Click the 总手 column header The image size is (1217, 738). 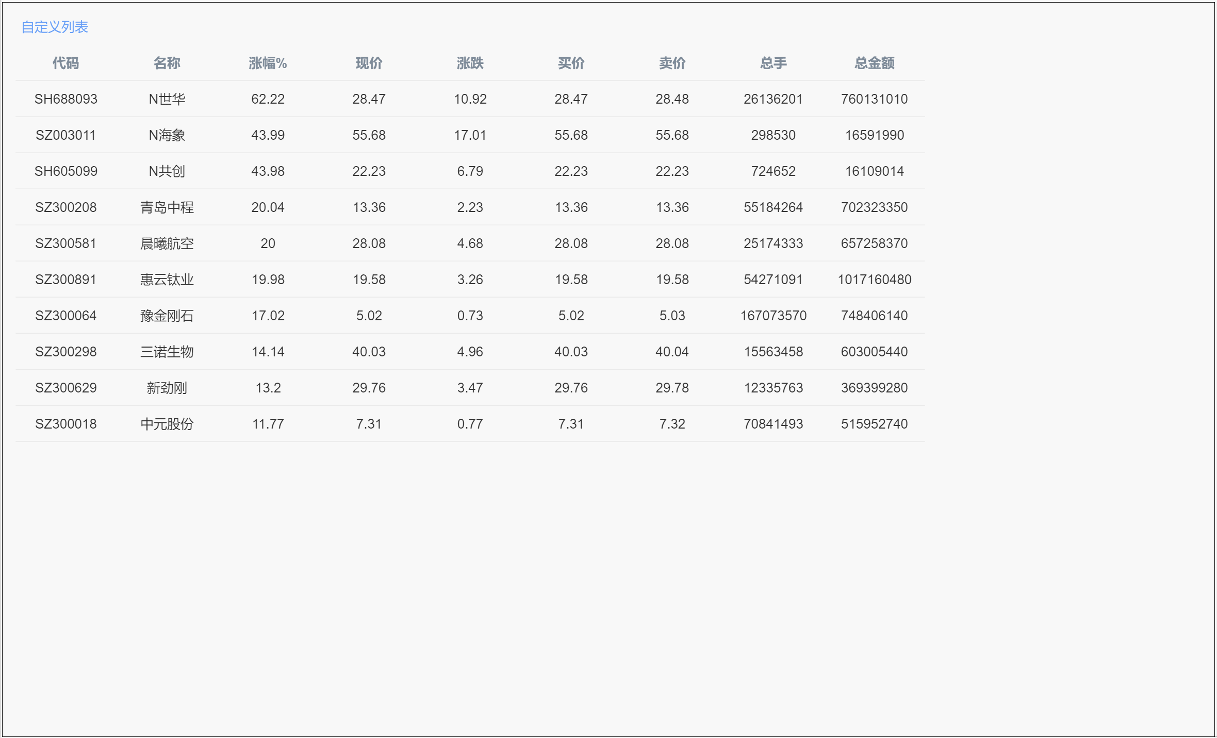[x=773, y=63]
